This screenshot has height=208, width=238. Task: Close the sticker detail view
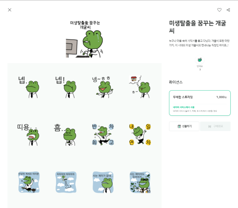10,10
